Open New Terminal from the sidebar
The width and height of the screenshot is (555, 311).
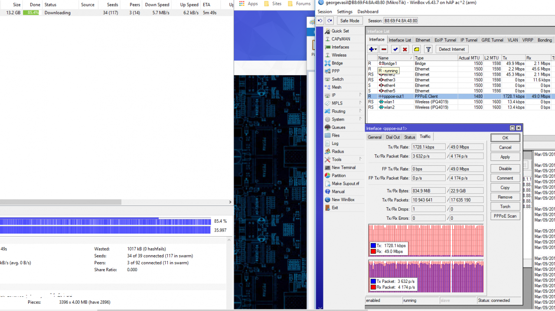tap(343, 167)
